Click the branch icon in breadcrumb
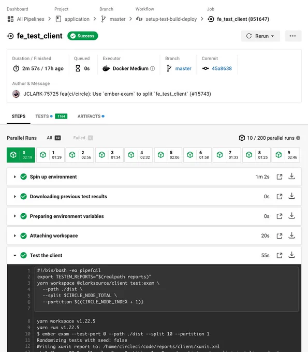Screen dimensions: 308x352 click(x=103, y=19)
